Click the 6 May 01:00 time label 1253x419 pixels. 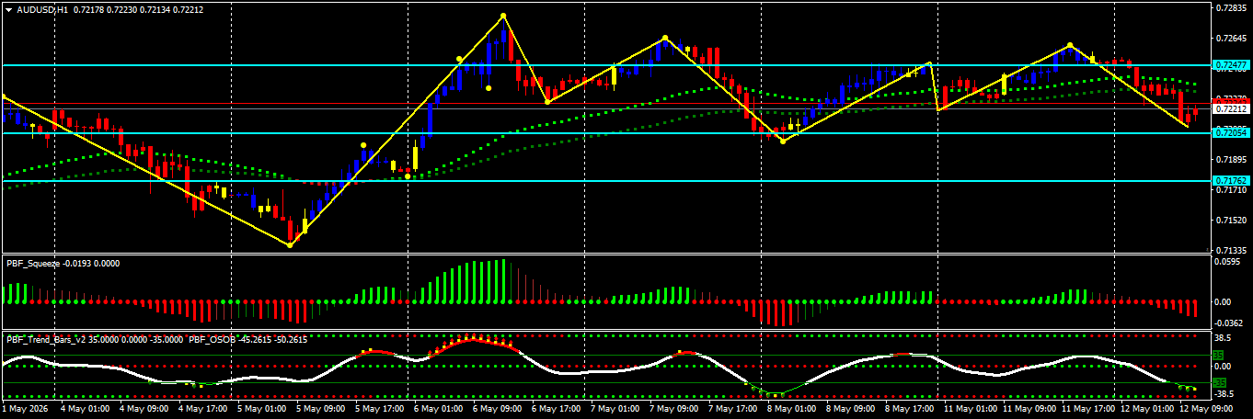click(x=437, y=408)
